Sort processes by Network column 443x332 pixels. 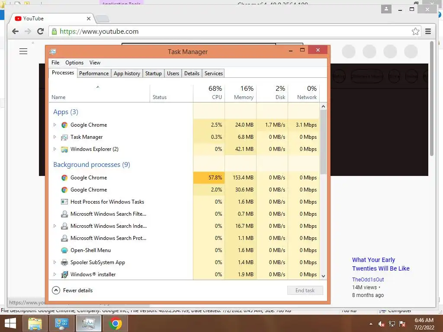(304, 93)
